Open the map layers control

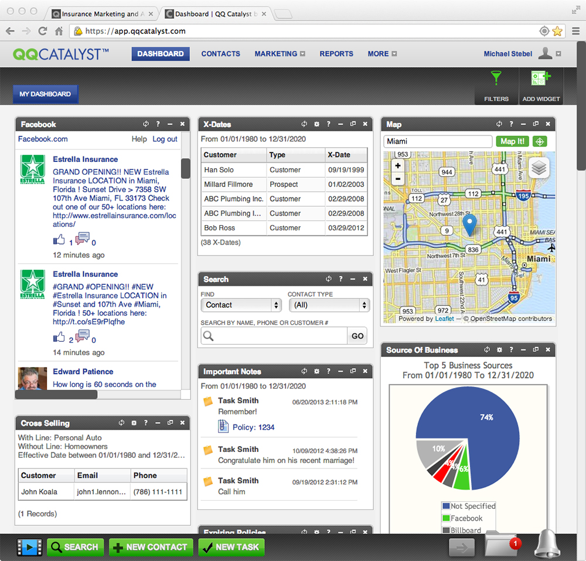click(539, 167)
